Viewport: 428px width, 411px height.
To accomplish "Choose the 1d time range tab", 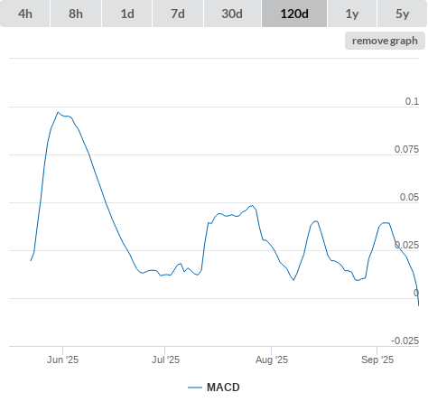I will coord(127,14).
